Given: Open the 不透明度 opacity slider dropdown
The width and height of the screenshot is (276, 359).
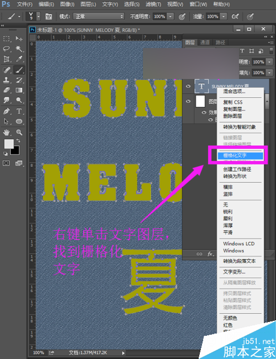Looking at the screenshot, I should pos(170,17).
